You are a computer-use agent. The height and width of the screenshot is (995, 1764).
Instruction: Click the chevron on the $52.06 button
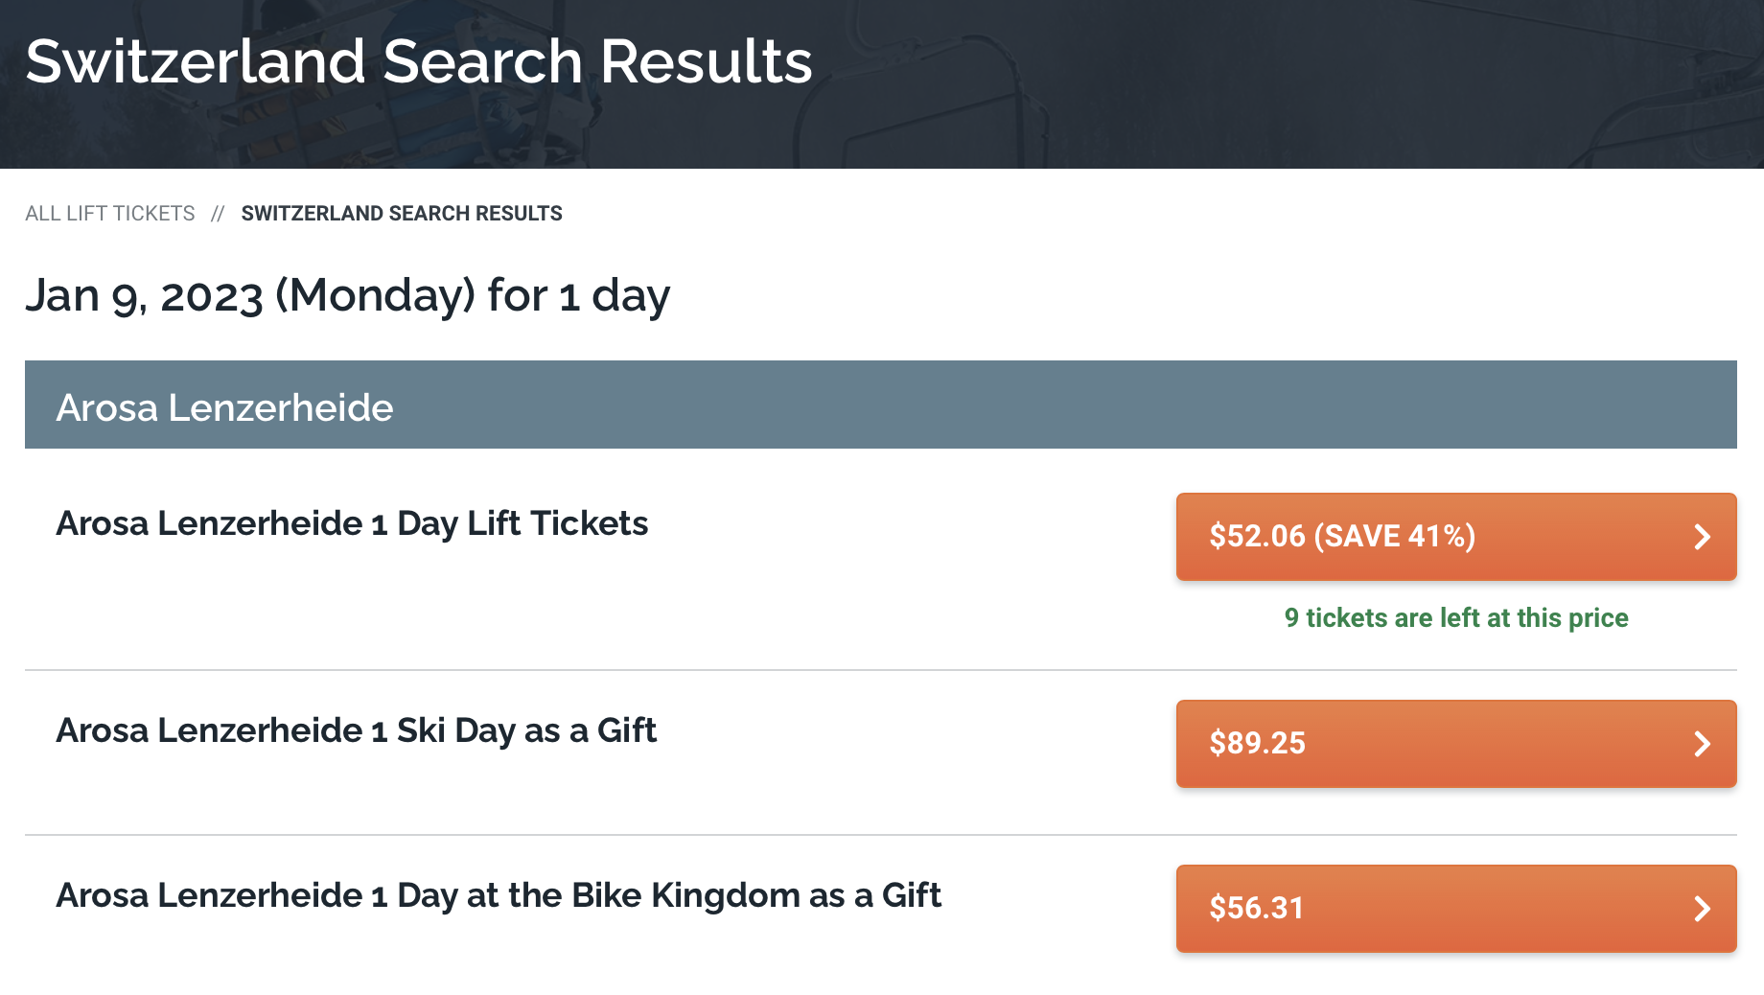(x=1702, y=537)
